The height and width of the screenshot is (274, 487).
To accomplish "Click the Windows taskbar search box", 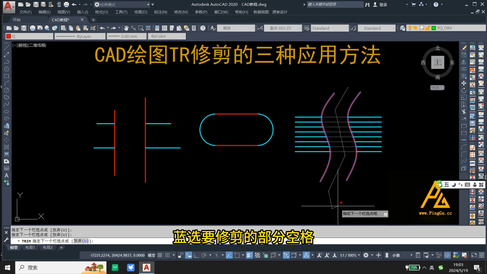I will (51, 268).
